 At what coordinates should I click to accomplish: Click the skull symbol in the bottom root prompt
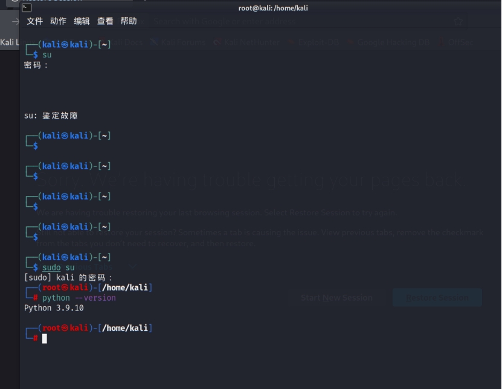tap(65, 328)
